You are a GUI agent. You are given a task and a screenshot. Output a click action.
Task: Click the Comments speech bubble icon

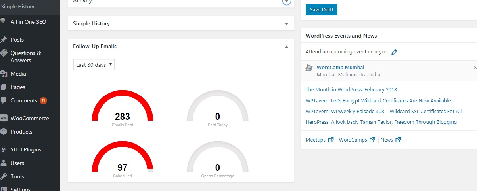point(3,100)
